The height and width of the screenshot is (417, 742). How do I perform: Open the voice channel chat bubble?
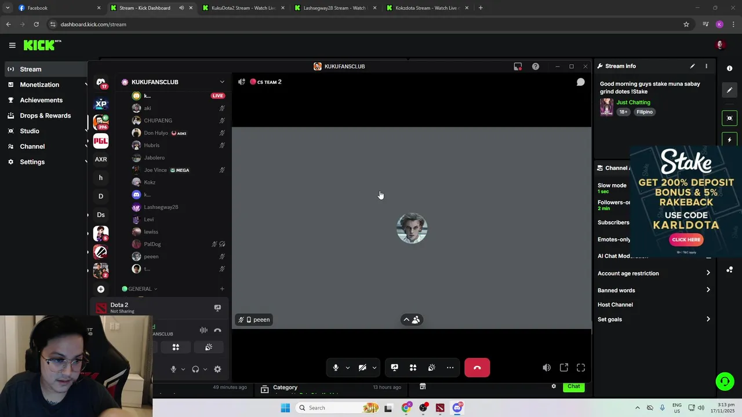pos(580,82)
